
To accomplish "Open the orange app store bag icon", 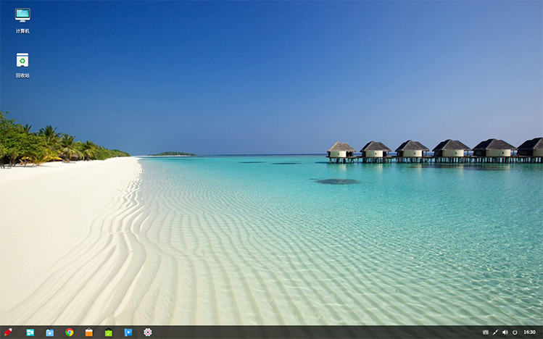I will (89, 332).
